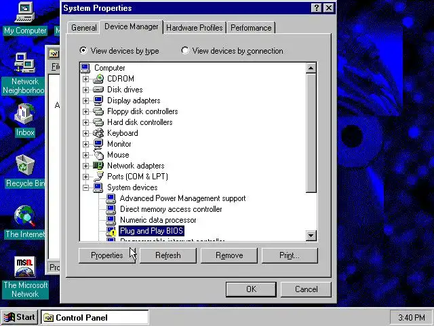Click the device list scrollbar thumb
Screen dimensions: 434x326
311,132
